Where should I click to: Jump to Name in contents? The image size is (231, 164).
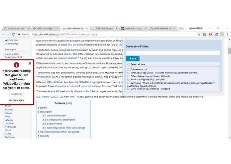coord(43,108)
